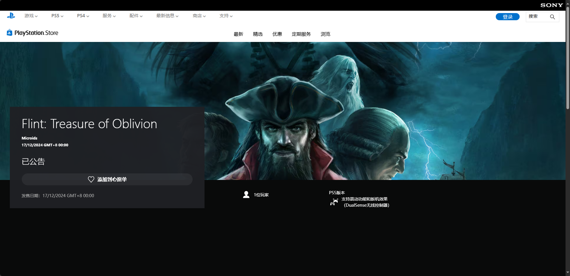Click the Microids publisher name
The width and height of the screenshot is (570, 276).
pos(30,138)
